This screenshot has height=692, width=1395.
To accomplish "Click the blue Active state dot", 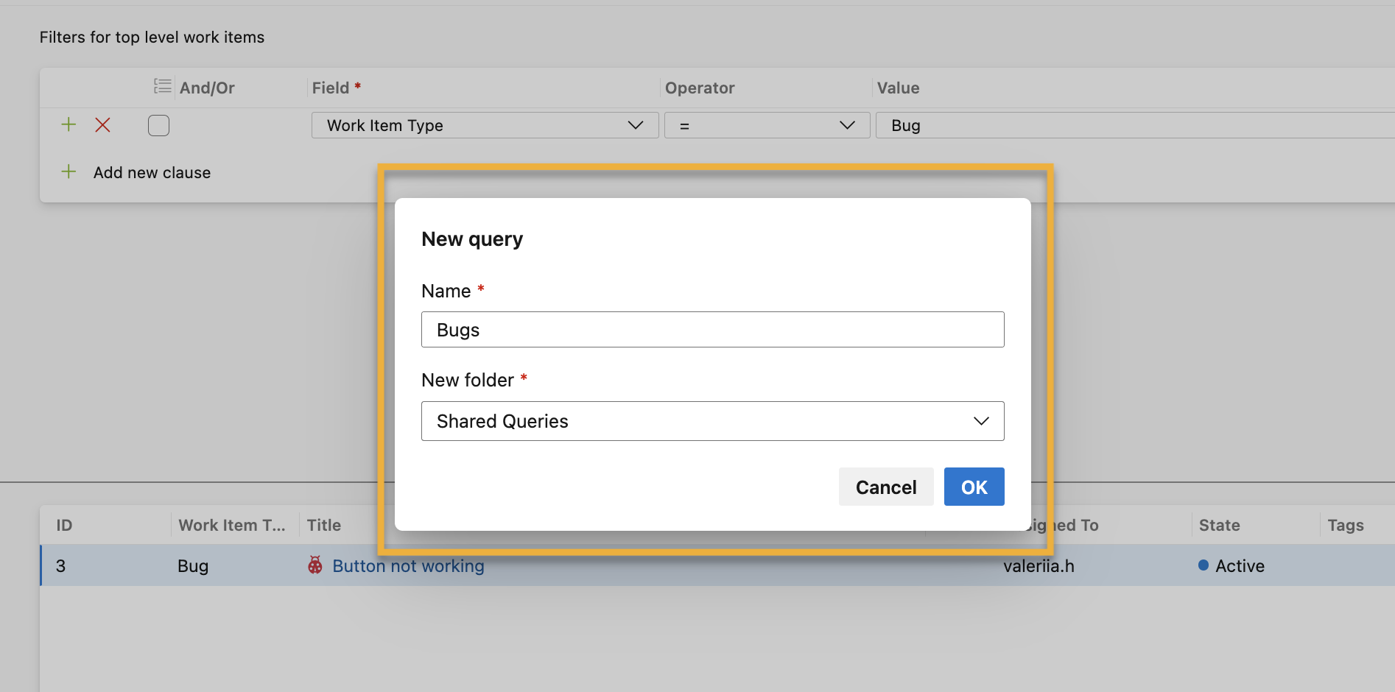I will [1204, 565].
